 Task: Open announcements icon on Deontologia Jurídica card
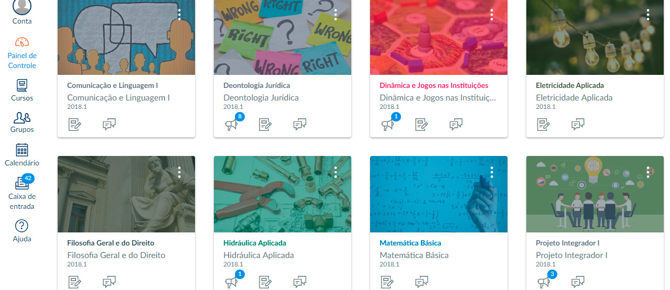(231, 125)
